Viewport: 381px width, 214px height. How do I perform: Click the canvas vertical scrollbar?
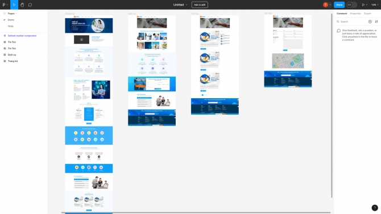click(x=332, y=106)
